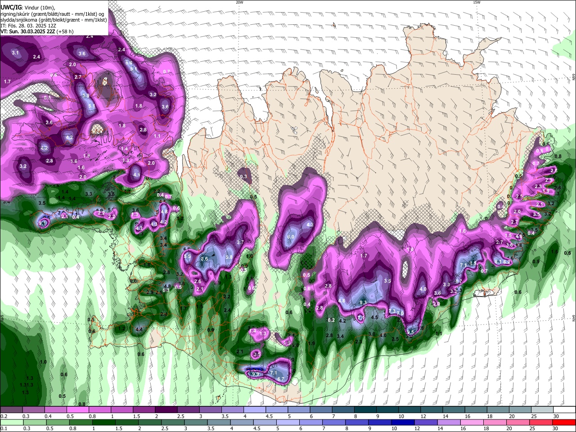Click the bright red 30 swatch in rain legend
This screenshot has height=432, width=576.
click(563, 423)
